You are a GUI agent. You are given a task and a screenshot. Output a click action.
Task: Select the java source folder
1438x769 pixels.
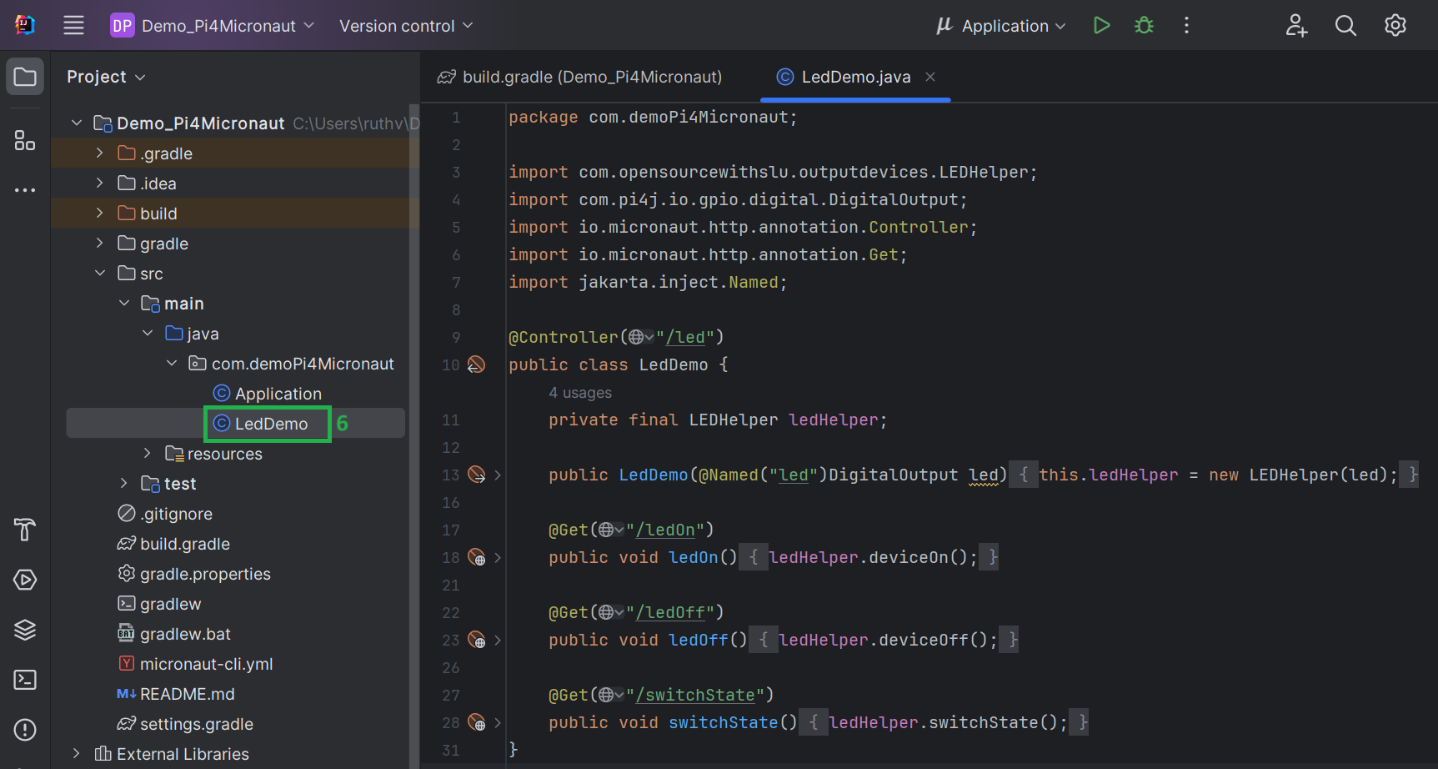coord(193,334)
